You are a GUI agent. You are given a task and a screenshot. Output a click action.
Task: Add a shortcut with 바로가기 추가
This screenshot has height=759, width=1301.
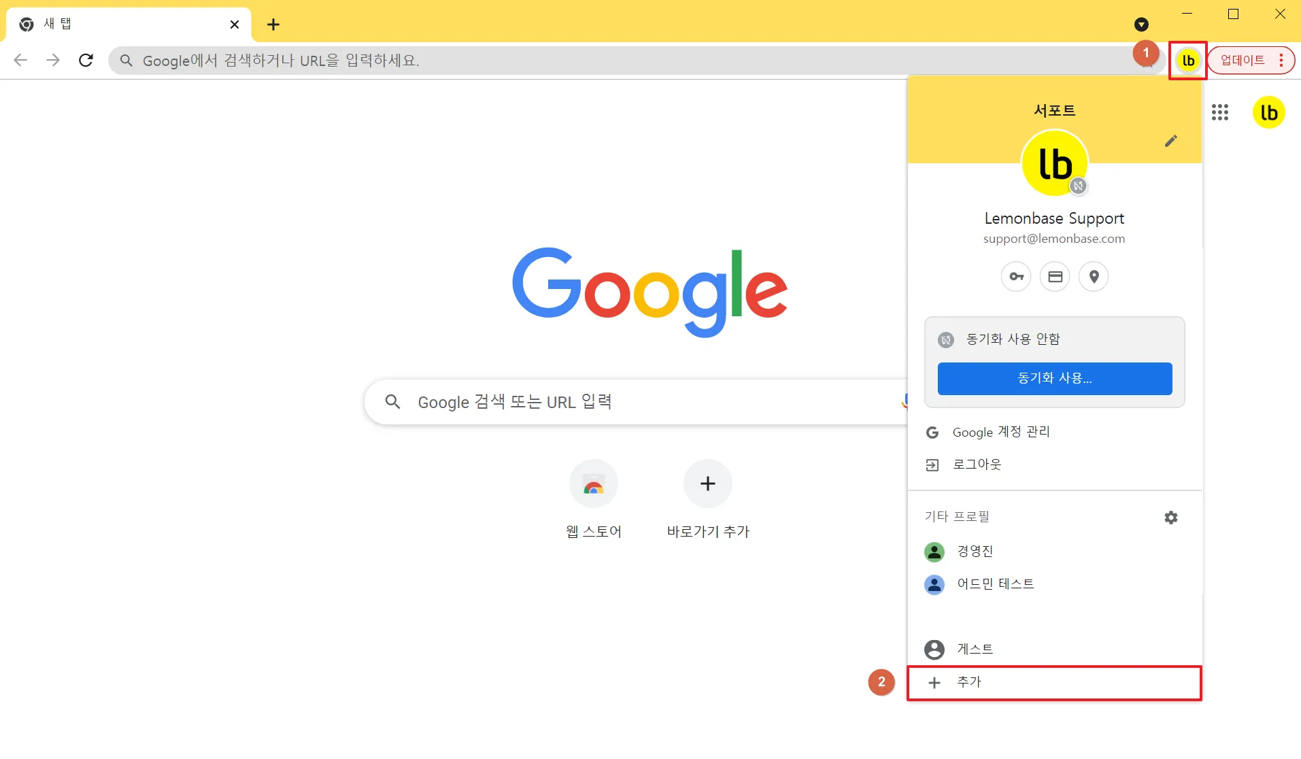click(x=708, y=500)
